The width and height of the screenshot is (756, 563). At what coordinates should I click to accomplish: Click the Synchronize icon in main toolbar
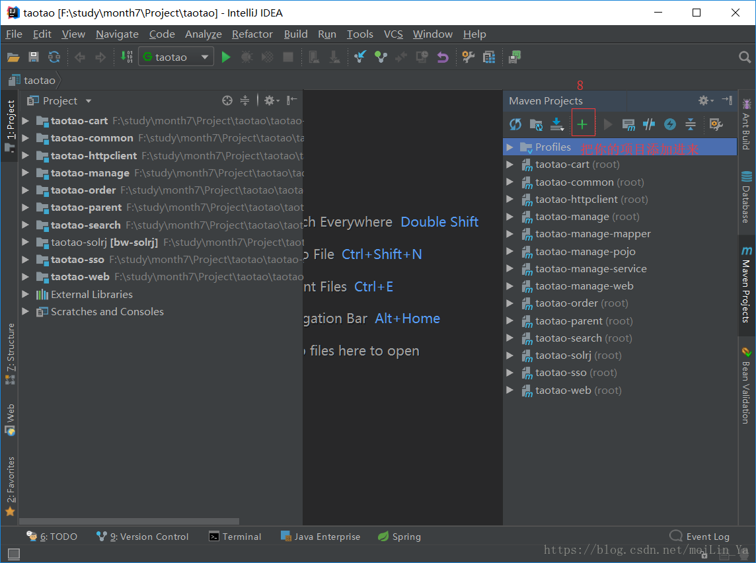pyautogui.click(x=54, y=57)
